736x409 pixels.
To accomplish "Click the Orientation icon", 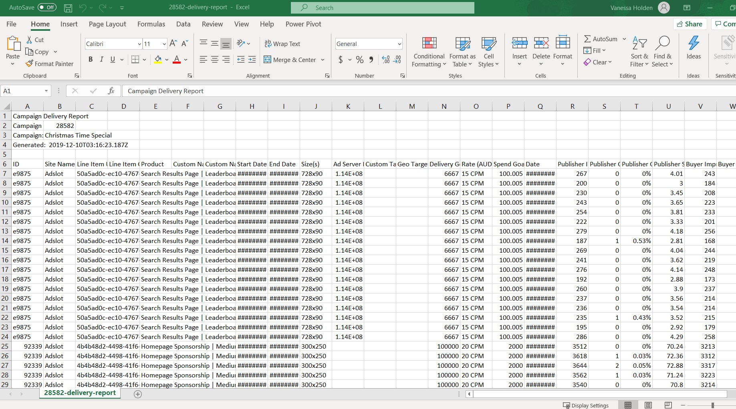I will [241, 44].
